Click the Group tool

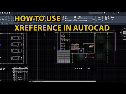[93, 18]
